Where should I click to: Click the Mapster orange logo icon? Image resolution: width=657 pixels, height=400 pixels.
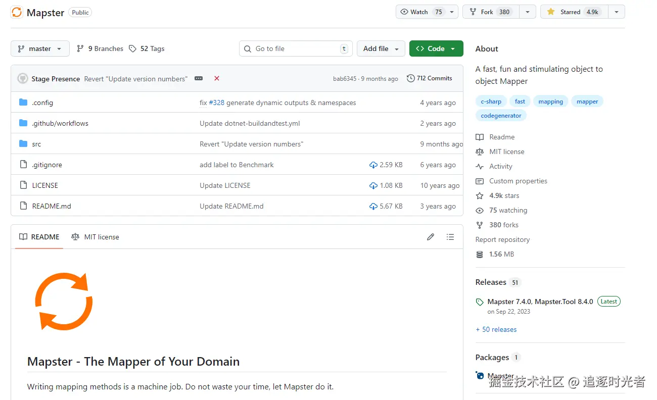[x=17, y=13]
